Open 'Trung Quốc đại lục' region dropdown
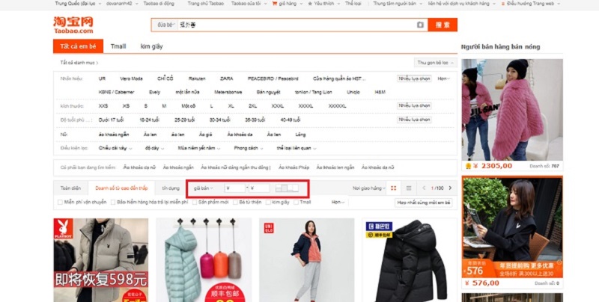The width and height of the screenshot is (599, 302). [78, 4]
